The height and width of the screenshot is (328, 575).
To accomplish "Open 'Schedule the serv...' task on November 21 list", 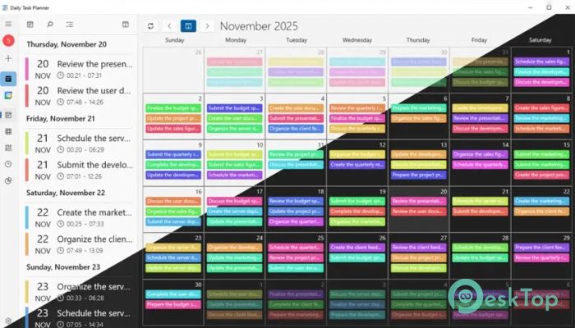I will (x=79, y=143).
